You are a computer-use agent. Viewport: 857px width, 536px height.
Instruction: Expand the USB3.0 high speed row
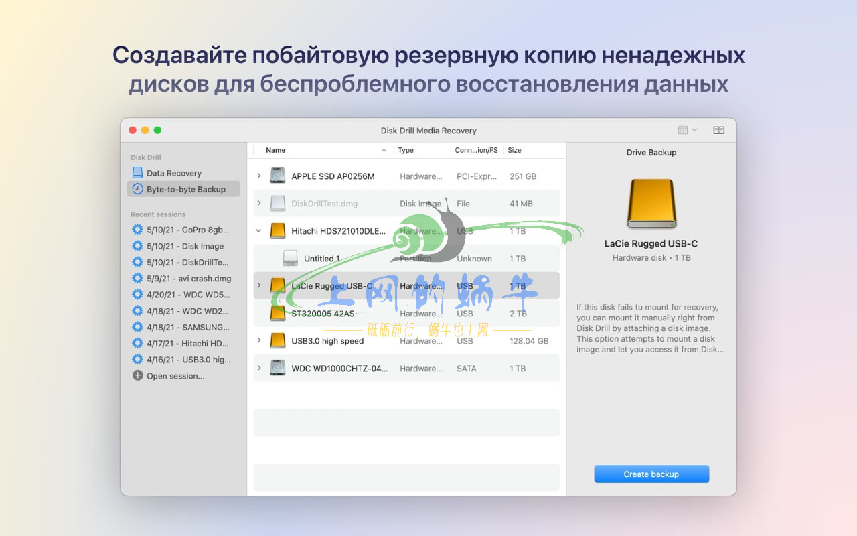[259, 341]
